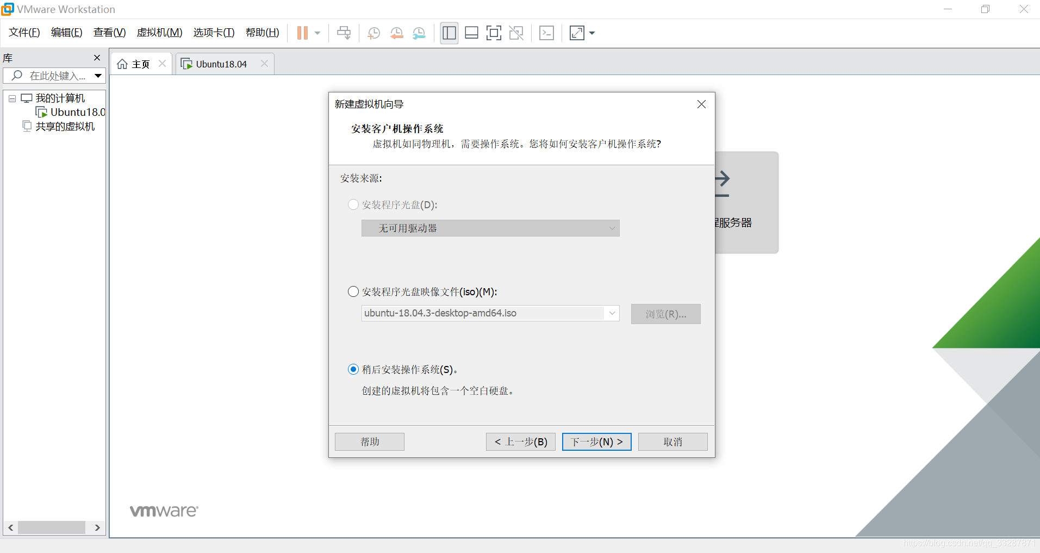Viewport: 1040px width, 553px height.
Task: Revert the VM to its snapshot
Action: 396,33
